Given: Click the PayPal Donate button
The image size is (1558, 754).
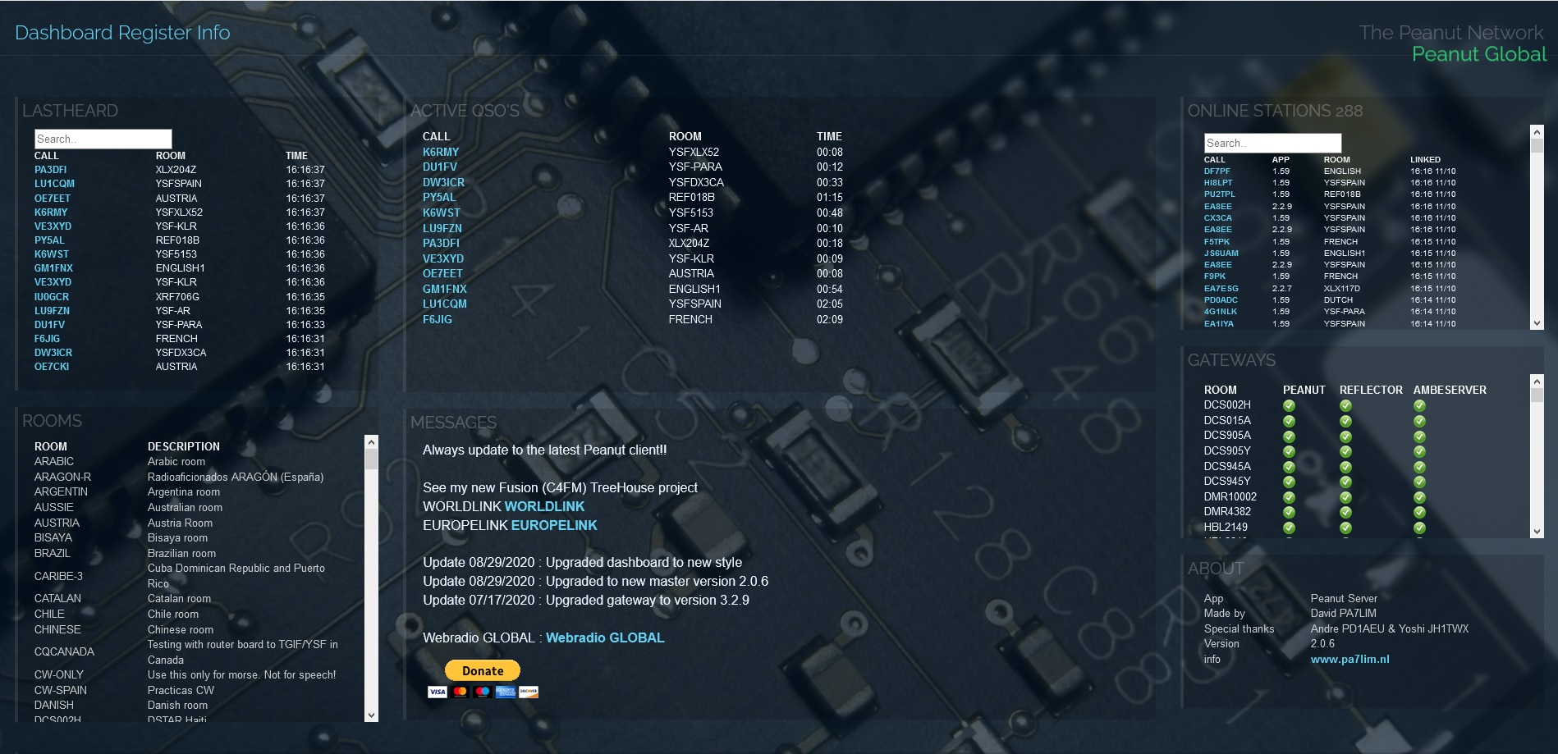Looking at the screenshot, I should click(483, 670).
